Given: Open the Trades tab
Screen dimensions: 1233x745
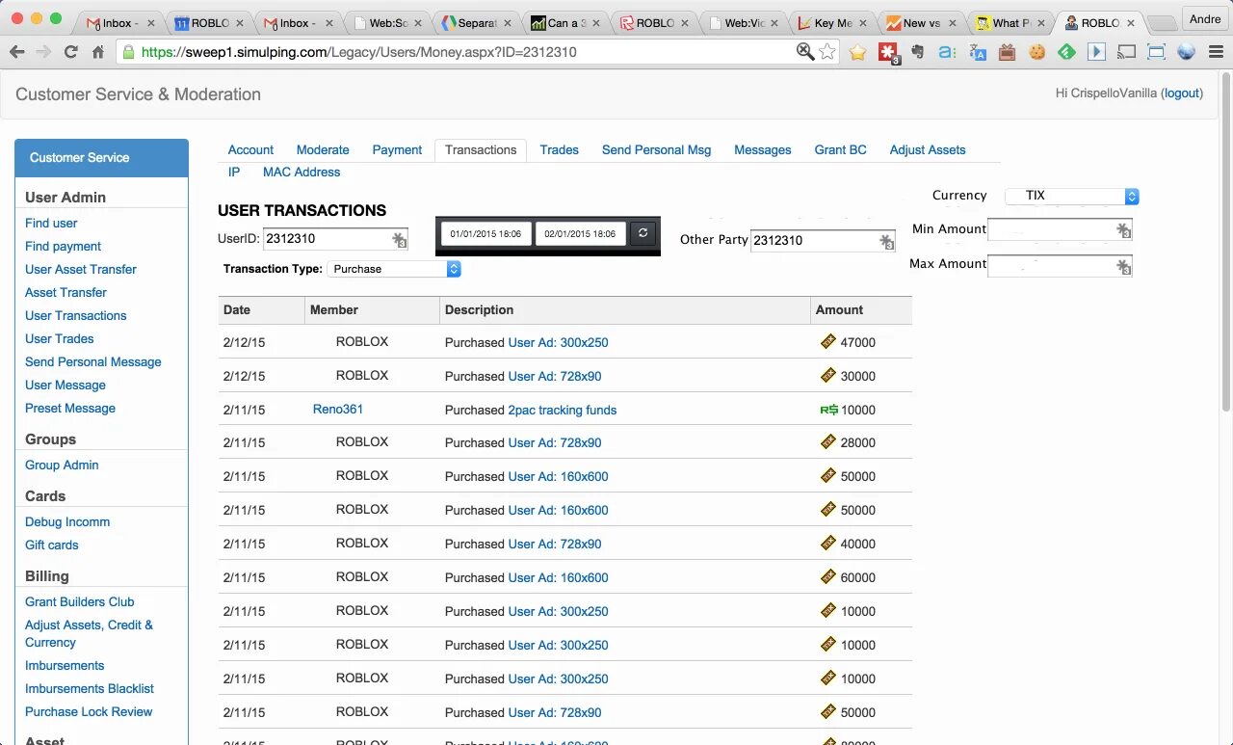Looking at the screenshot, I should coord(559,149).
